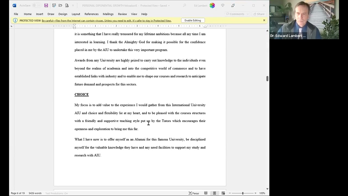This screenshot has height=196, width=348.
Task: Click the pen coming-soon icon
Action: 233,5
